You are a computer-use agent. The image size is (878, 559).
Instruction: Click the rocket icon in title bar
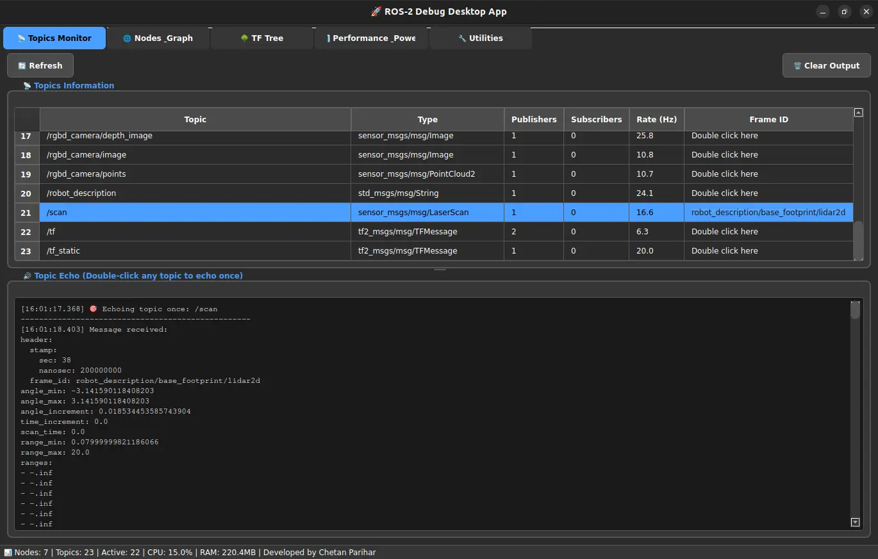pyautogui.click(x=376, y=12)
